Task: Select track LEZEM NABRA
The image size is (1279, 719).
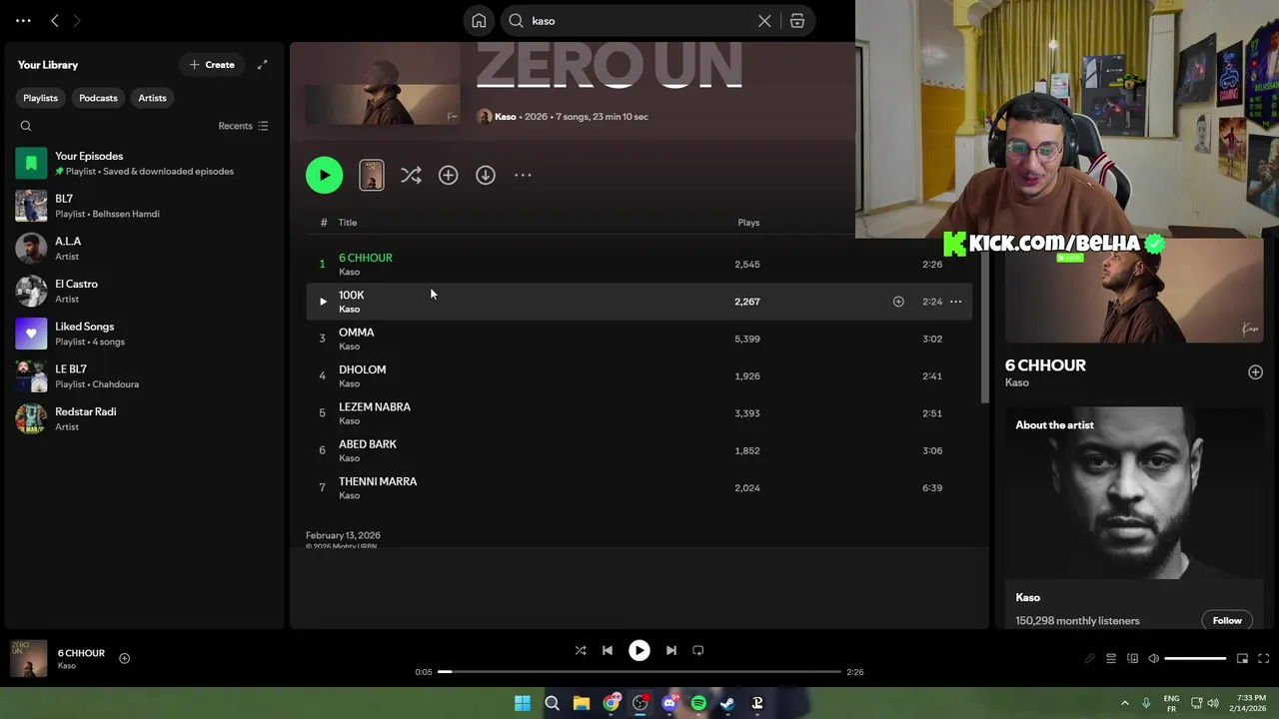Action: (639, 413)
